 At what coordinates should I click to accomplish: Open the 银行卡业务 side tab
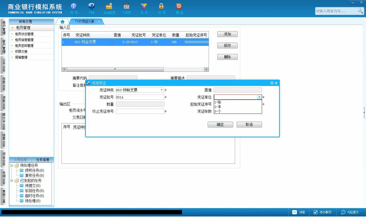[4, 121]
